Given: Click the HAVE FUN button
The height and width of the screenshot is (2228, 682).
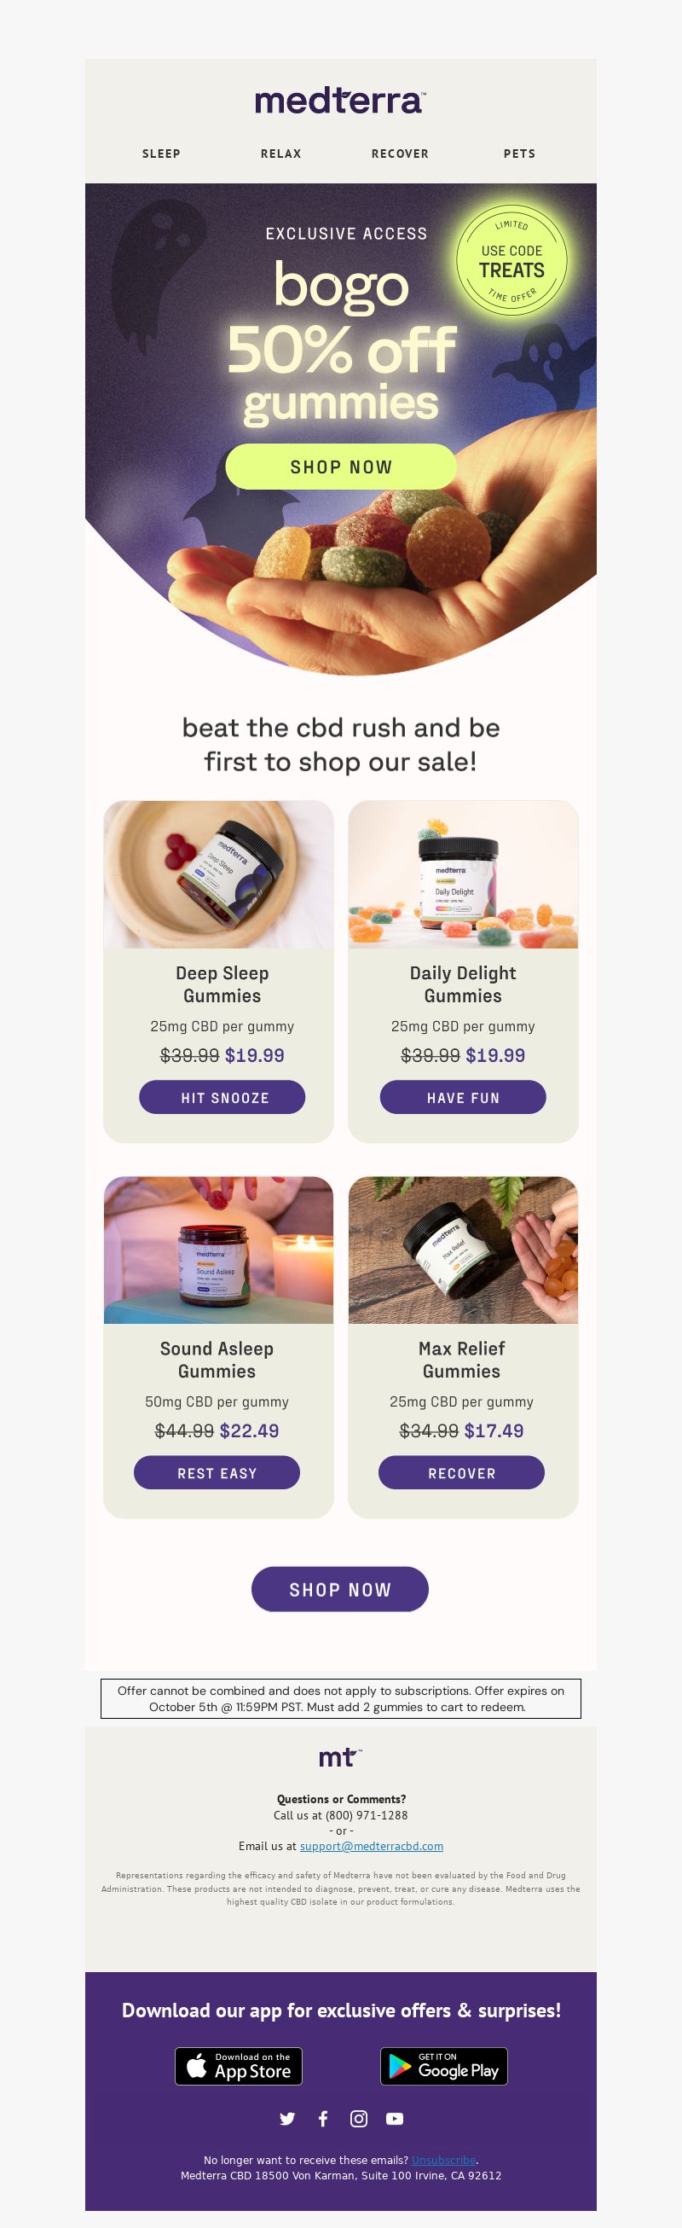Looking at the screenshot, I should pos(463,1097).
